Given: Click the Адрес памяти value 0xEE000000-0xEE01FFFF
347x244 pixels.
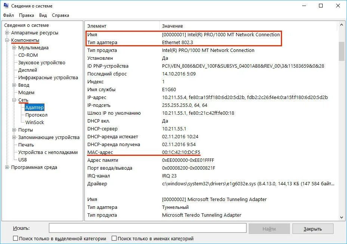Looking at the screenshot, I should click(x=188, y=160).
